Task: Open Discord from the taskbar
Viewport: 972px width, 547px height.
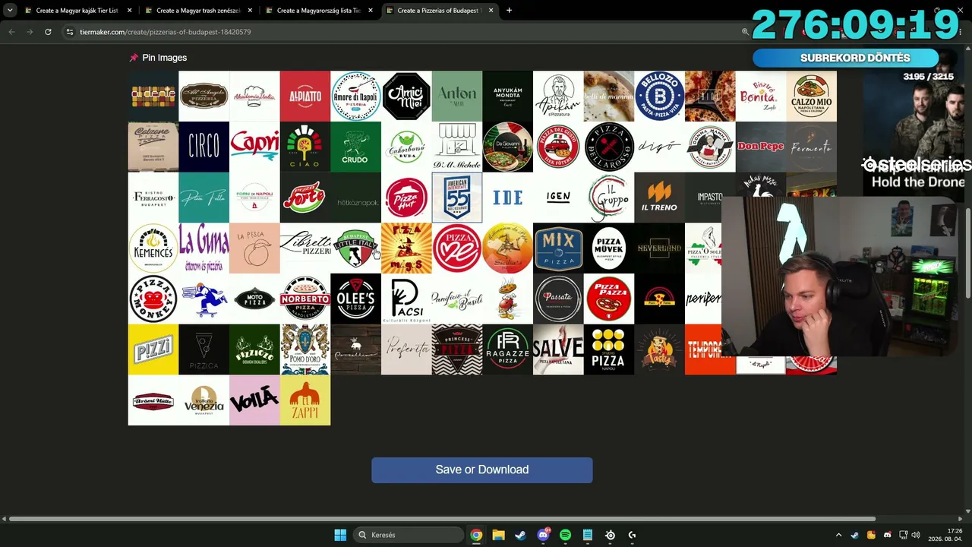Action: 543,535
